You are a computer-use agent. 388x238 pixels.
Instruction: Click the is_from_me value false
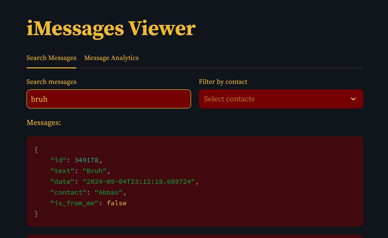117,203
